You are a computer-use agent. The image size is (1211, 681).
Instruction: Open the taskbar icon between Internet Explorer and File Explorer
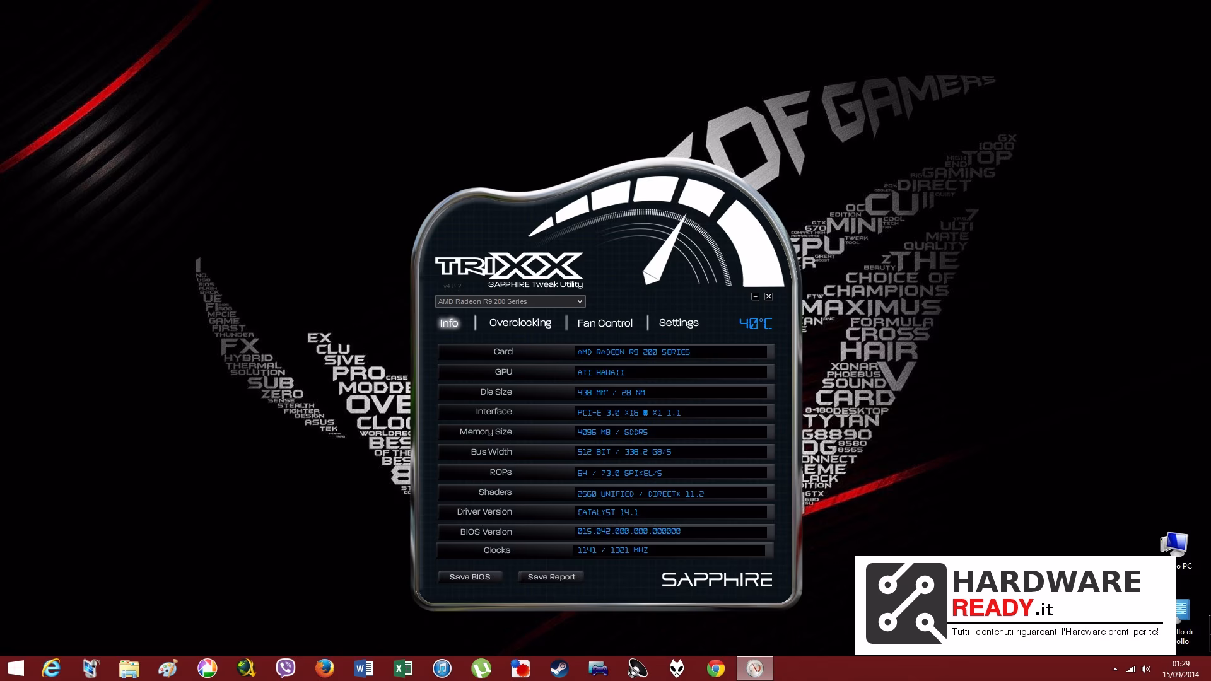90,668
